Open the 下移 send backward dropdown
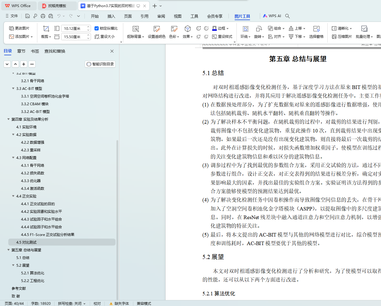This screenshot has width=381, height=306. (x=297, y=37)
